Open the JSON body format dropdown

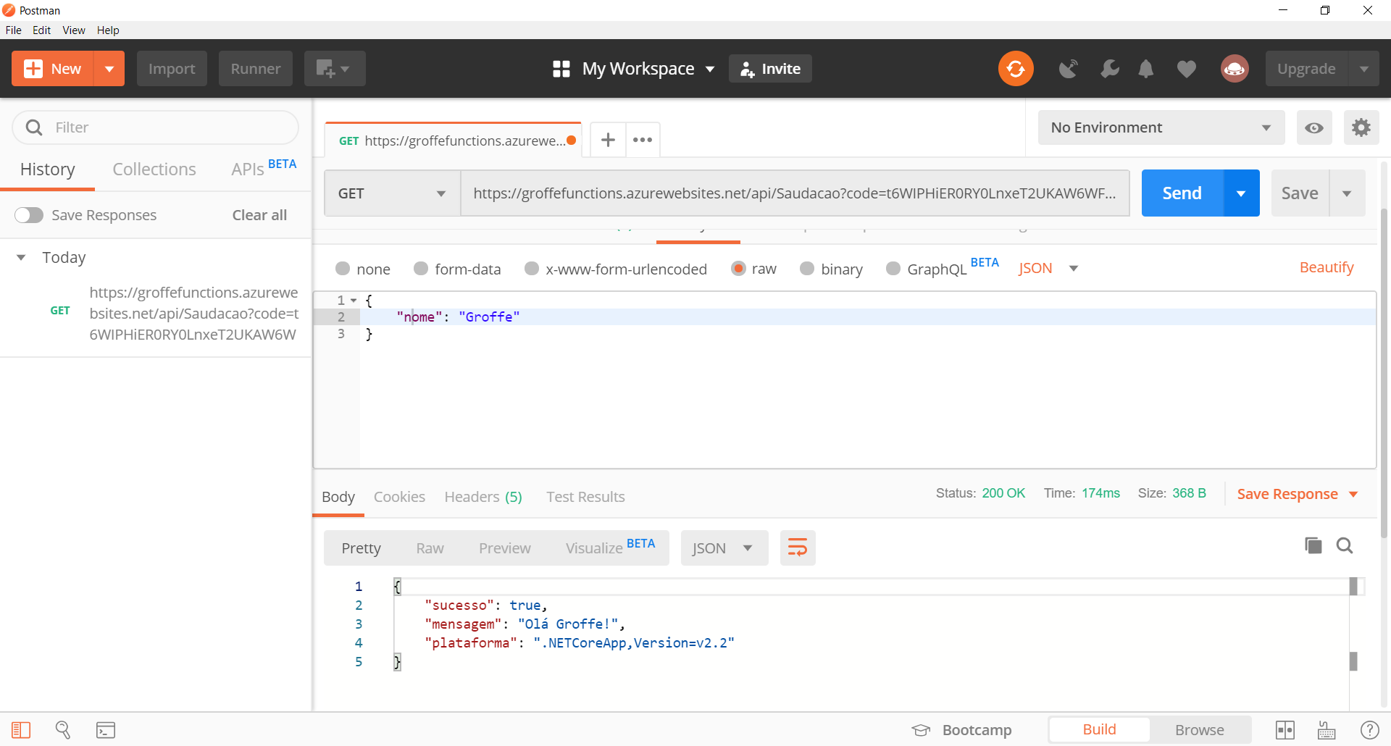pos(1048,268)
